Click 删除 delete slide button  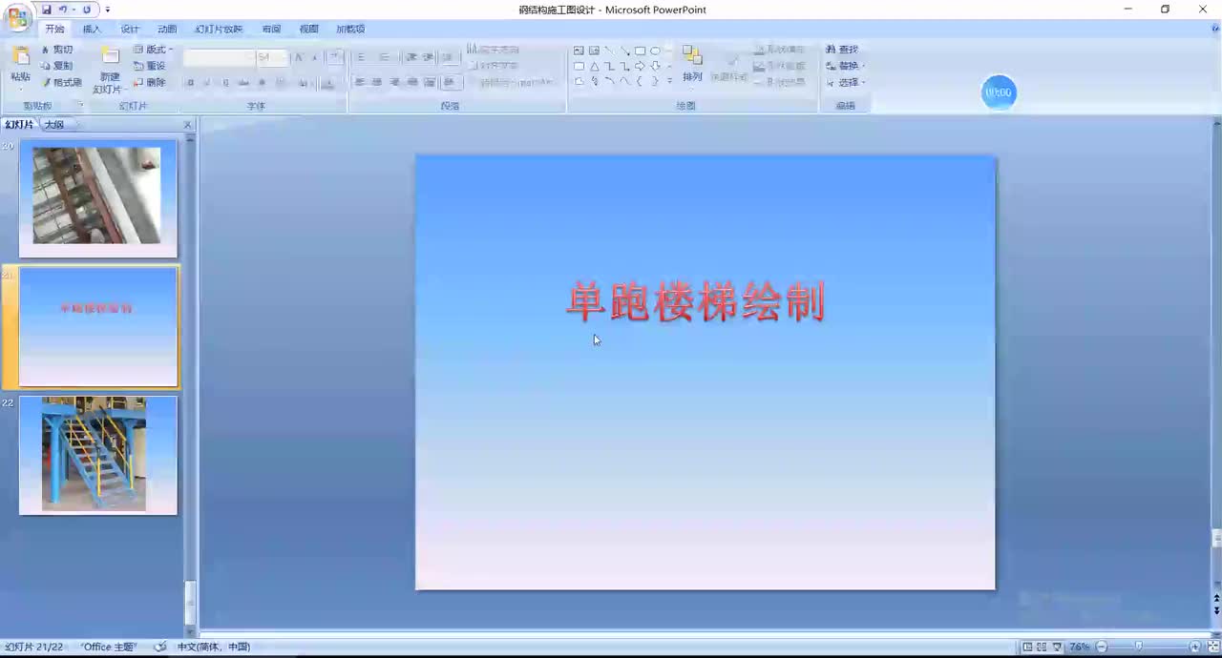149,82
